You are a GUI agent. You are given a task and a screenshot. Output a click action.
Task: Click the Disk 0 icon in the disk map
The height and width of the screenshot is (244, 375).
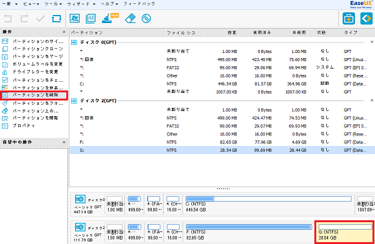point(80,199)
